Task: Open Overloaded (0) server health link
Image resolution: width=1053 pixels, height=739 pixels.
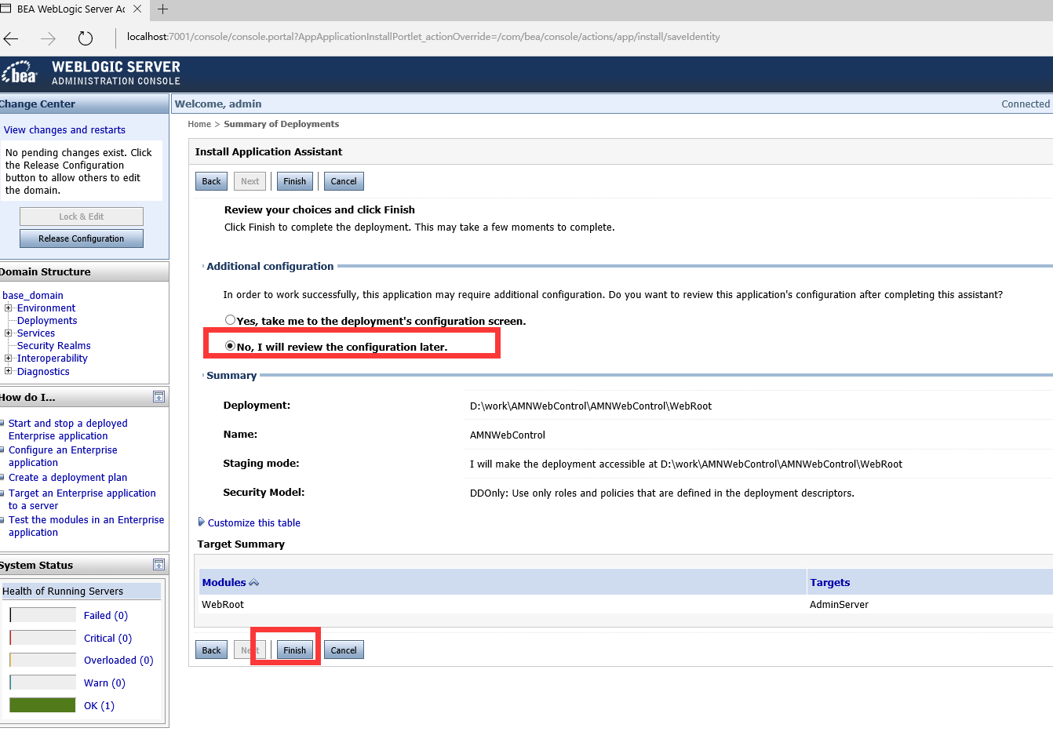Action: (118, 661)
